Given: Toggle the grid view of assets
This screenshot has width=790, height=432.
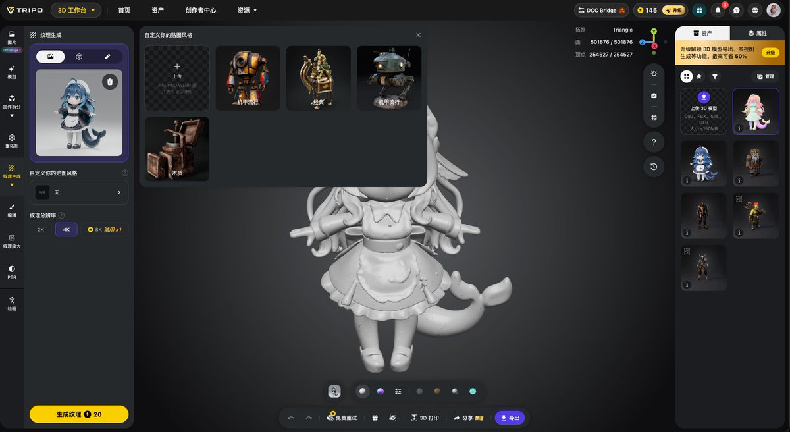Looking at the screenshot, I should click(686, 76).
